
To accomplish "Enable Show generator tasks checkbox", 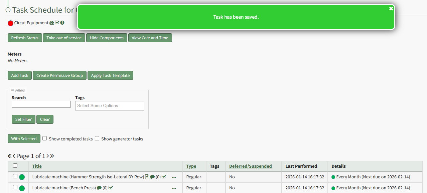I will click(x=97, y=138).
